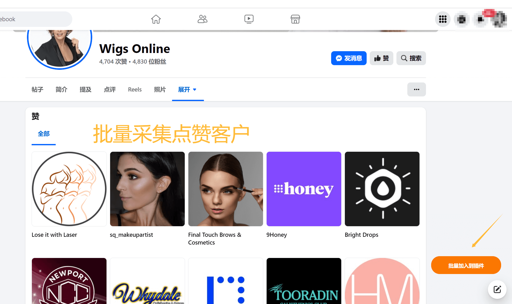Click the Facebook search field
This screenshot has width=512, height=304.
tap(36, 19)
